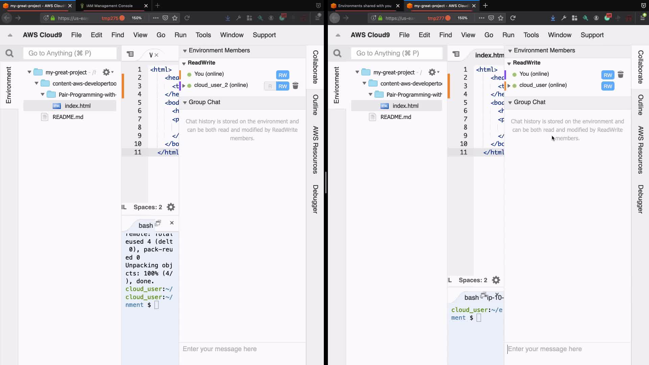Screen dimensions: 649x365
Task: Toggle the RW permission for cloud_user_2
Action: pyautogui.click(x=283, y=86)
